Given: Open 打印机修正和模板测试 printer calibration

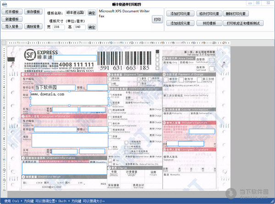Looking at the screenshot, I should [x=243, y=23].
